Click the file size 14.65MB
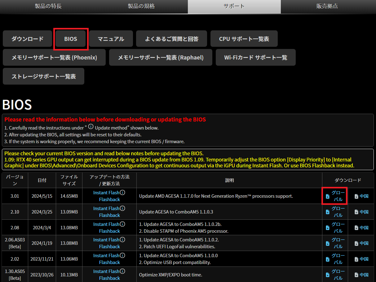Screen dimensions: 376x282 coord(69,196)
